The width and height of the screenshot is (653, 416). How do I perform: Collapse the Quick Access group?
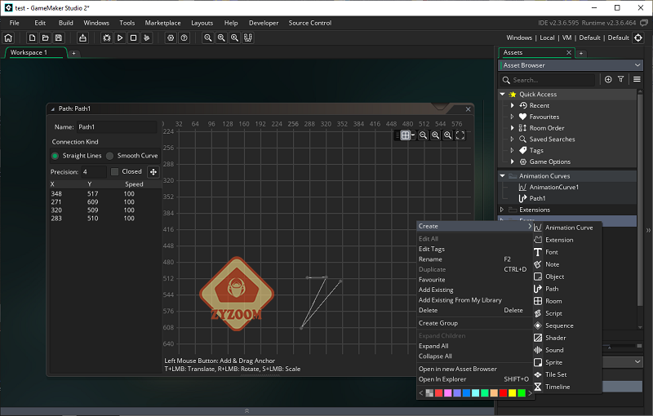pyautogui.click(x=502, y=95)
